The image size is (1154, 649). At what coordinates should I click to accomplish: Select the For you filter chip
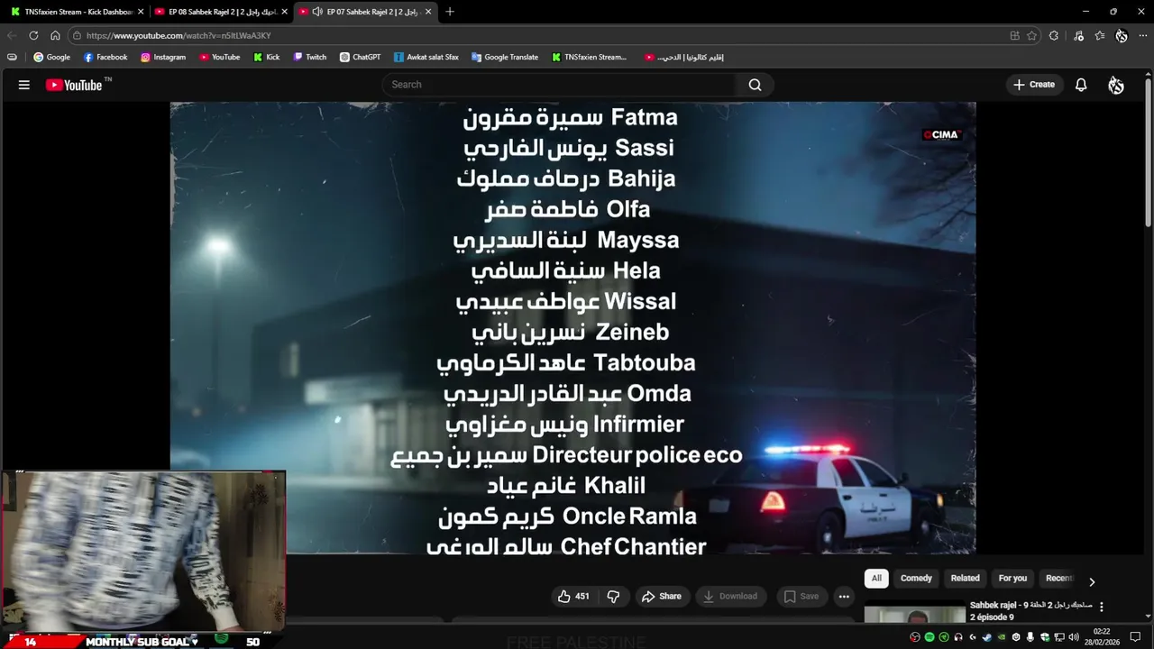[x=1012, y=579]
